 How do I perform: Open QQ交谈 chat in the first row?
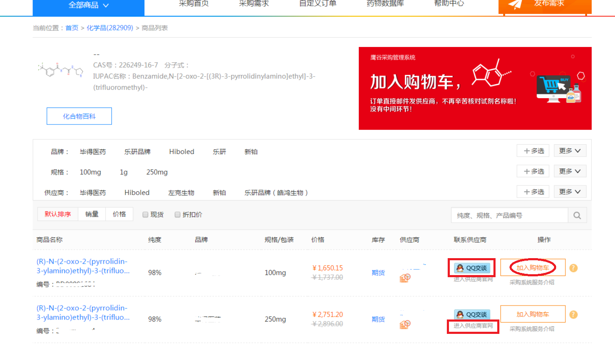[x=472, y=268]
